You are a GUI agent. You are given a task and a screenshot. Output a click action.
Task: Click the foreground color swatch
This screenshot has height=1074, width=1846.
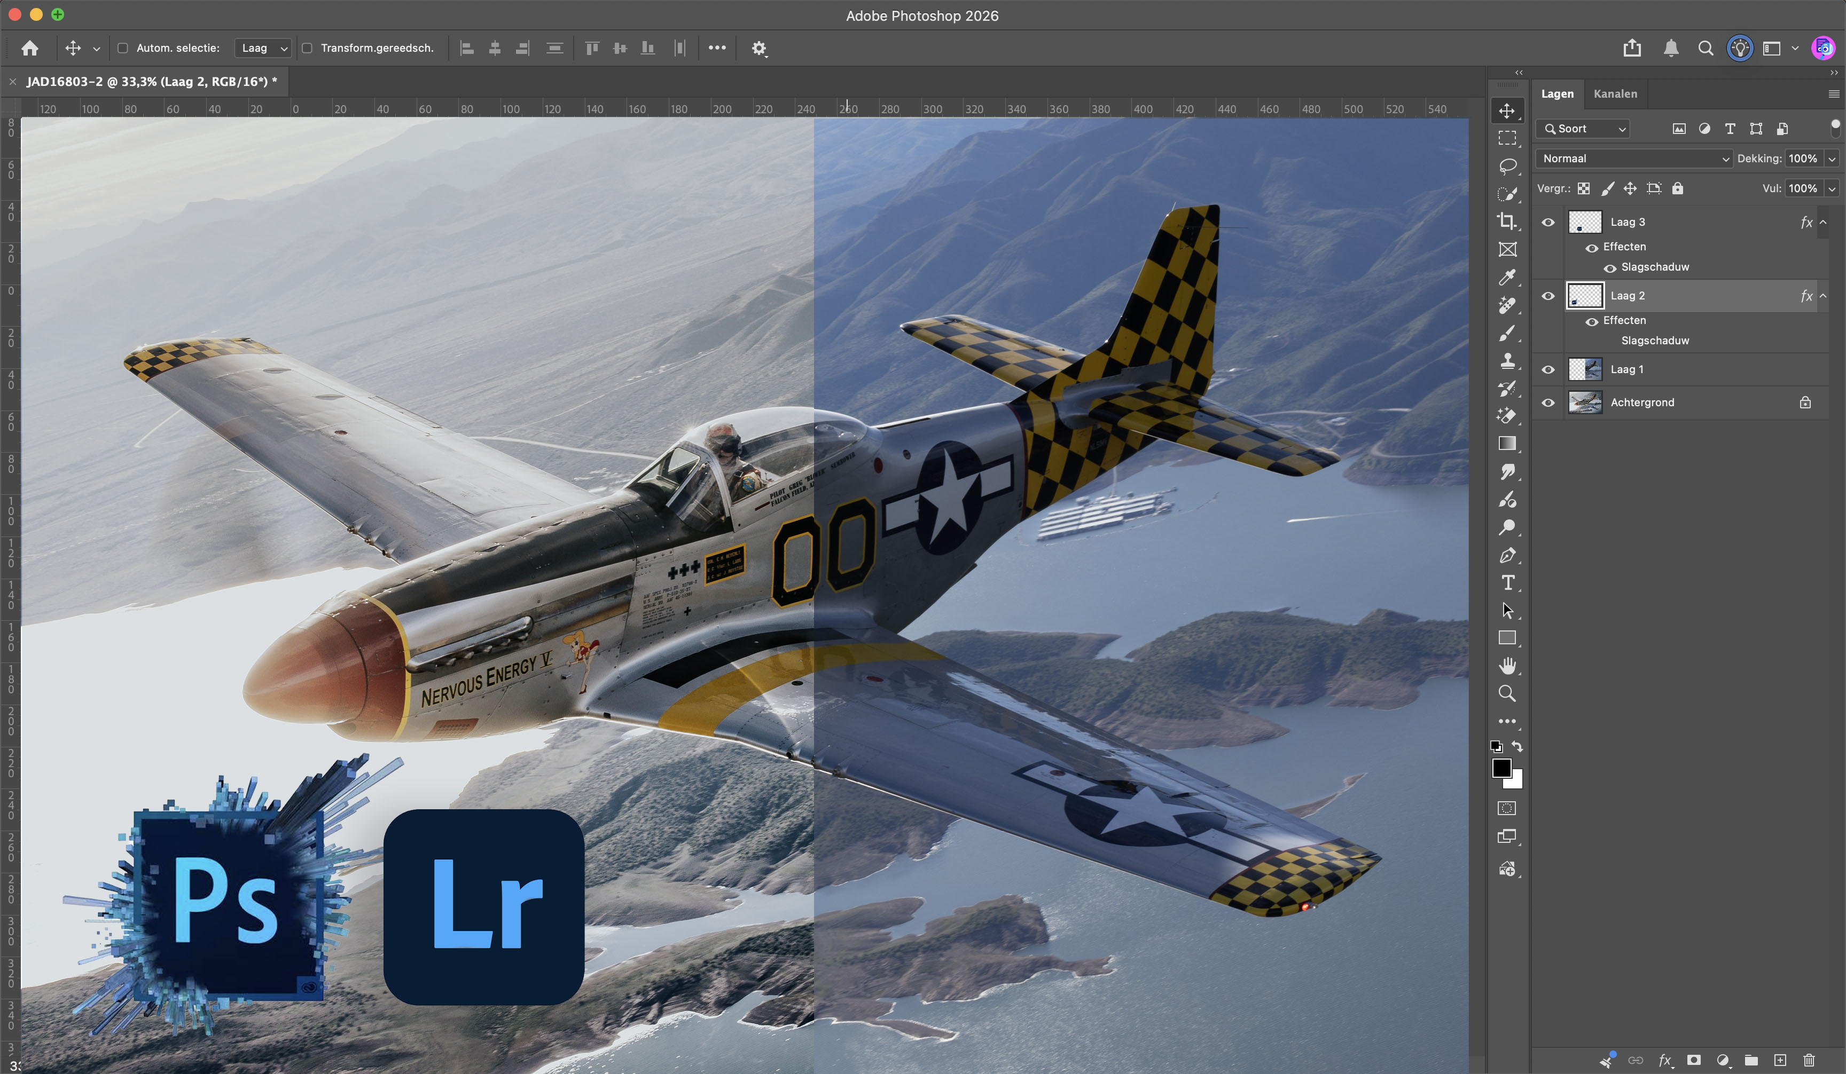click(1501, 768)
